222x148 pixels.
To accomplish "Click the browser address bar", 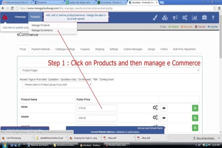I will pyautogui.click(x=114, y=8).
